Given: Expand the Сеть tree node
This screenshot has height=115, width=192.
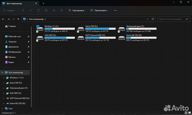Looking at the screenshot, I should (x=2, y=109).
